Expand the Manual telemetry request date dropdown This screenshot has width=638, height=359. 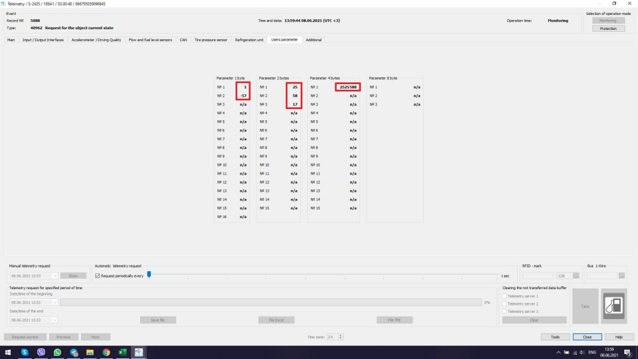pyautogui.click(x=55, y=275)
